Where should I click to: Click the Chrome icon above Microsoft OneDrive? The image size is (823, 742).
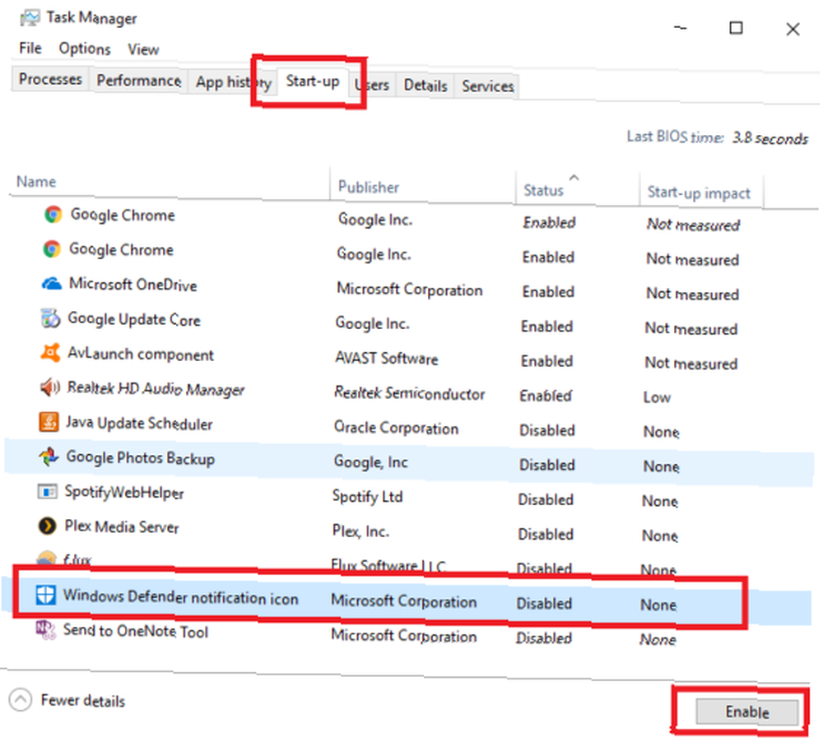[x=51, y=248]
